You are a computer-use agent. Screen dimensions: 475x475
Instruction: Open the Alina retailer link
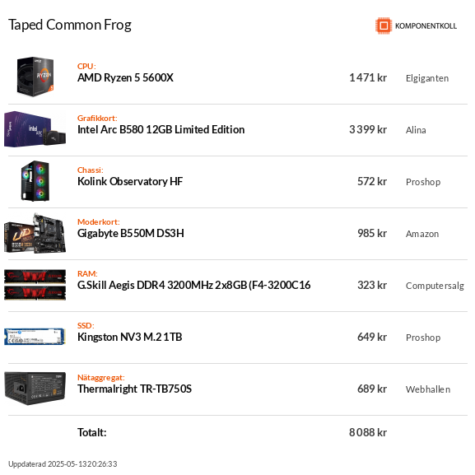coord(416,130)
